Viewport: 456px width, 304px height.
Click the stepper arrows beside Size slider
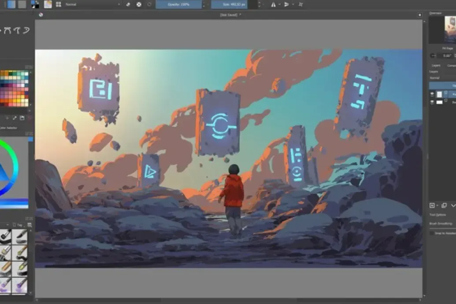[x=260, y=4]
